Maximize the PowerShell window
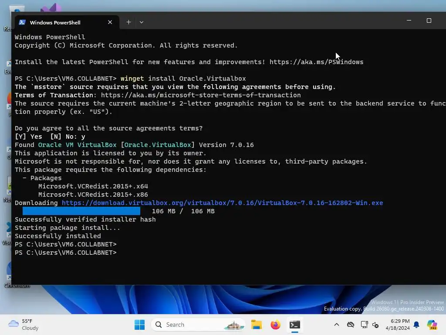This screenshot has width=446, height=335. (x=429, y=21)
